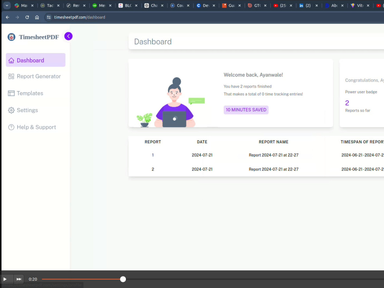
Task: Reload the page with refresh icon
Action: (x=27, y=17)
